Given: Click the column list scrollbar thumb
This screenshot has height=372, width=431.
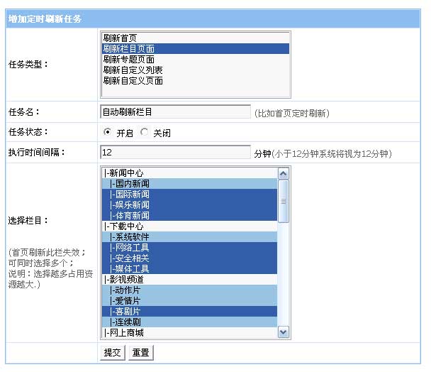Looking at the screenshot, I should pos(284,200).
